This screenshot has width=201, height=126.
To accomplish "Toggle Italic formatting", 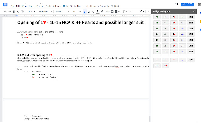I will (89, 11).
